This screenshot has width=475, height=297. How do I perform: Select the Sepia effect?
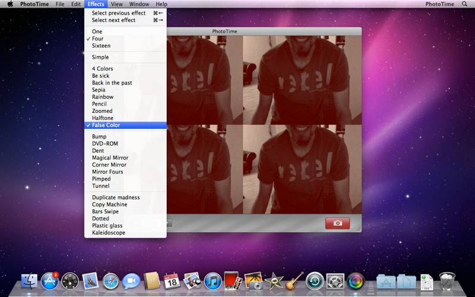click(99, 90)
